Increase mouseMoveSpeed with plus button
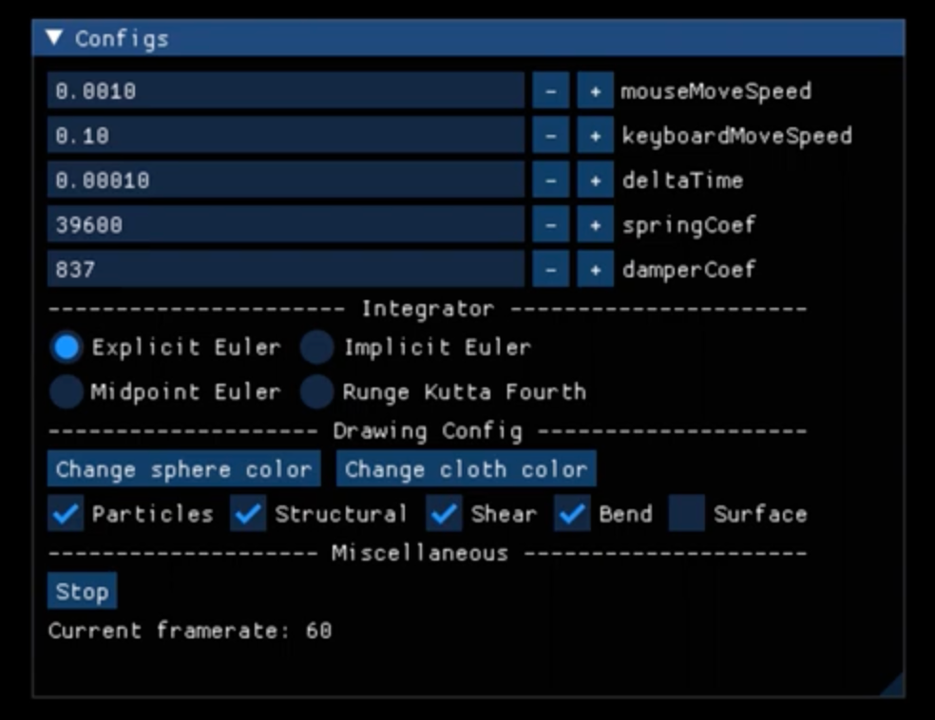This screenshot has width=935, height=720. pos(595,91)
